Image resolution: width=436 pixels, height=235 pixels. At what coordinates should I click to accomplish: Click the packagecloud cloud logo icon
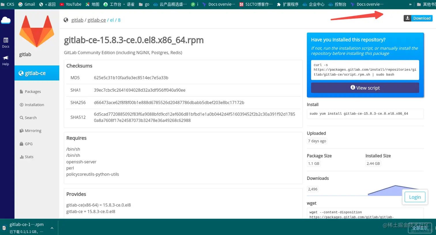click(6, 20)
